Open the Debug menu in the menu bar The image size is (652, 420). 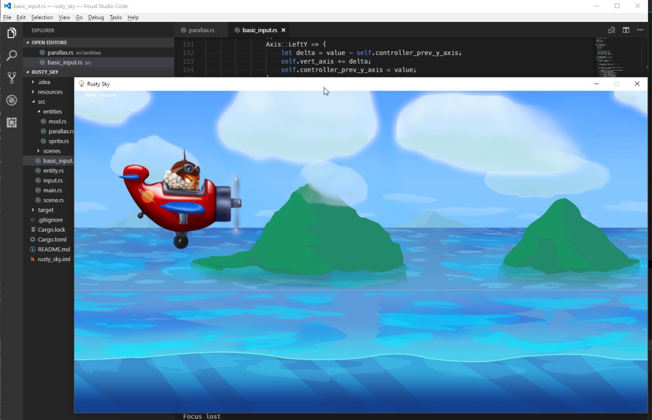[x=96, y=17]
